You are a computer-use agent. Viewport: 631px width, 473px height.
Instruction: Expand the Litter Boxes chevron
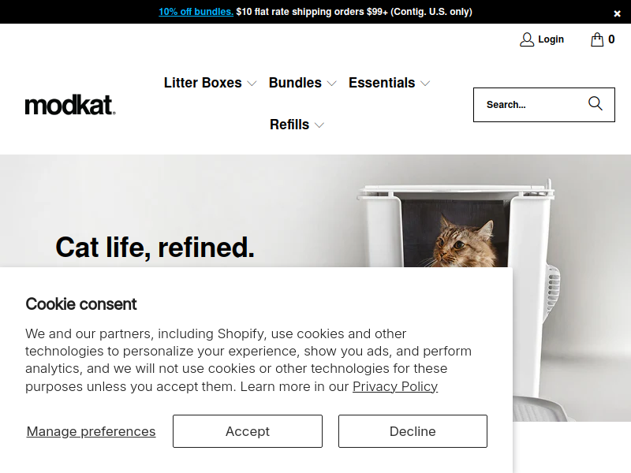(252, 84)
